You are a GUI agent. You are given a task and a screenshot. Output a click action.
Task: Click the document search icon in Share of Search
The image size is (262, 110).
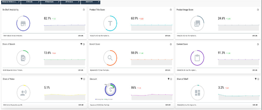click(23, 58)
